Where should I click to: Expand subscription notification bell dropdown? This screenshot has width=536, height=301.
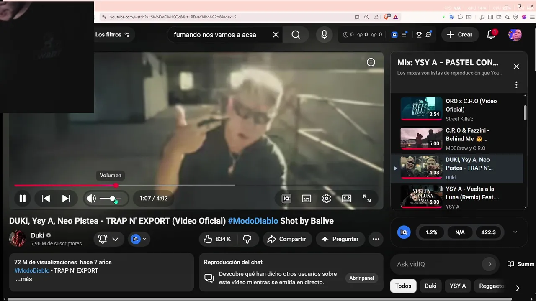coord(108,239)
